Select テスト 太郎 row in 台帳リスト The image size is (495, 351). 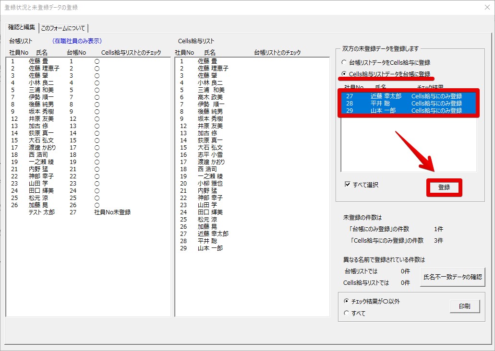pyautogui.click(x=88, y=212)
